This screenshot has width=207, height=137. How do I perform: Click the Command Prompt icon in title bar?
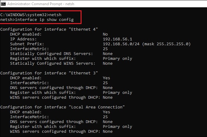click(x=3, y=3)
